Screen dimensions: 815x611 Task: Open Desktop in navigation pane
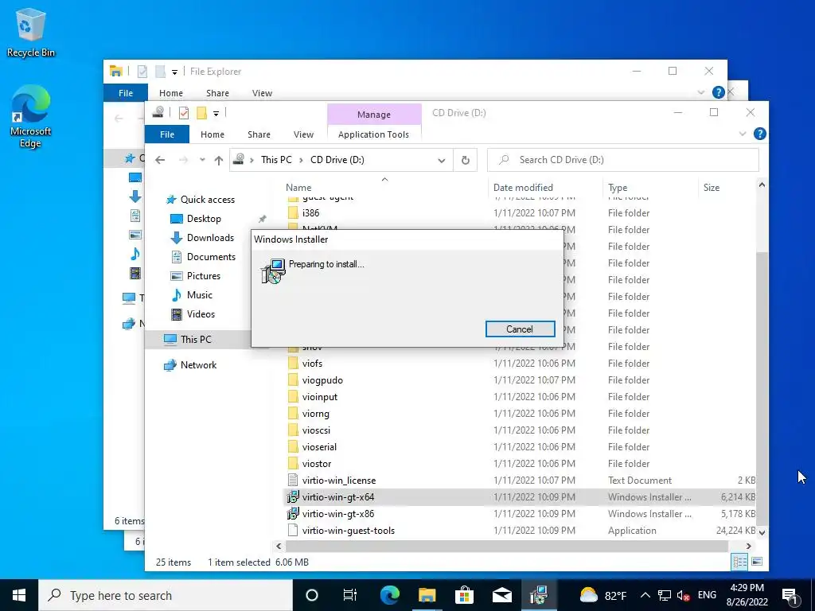tap(203, 219)
